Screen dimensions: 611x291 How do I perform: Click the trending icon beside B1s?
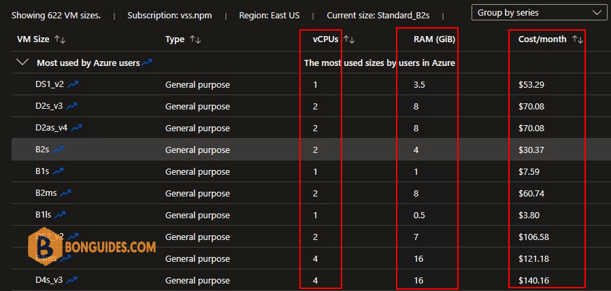pyautogui.click(x=58, y=171)
